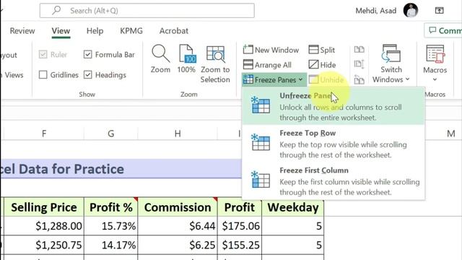Click Synchronous Scrolling icon
Viewport: 462px width, 260px height.
[359, 64]
